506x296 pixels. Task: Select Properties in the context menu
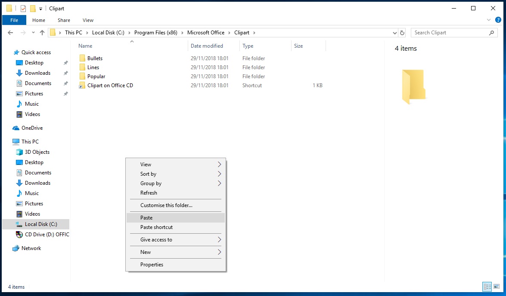(152, 265)
